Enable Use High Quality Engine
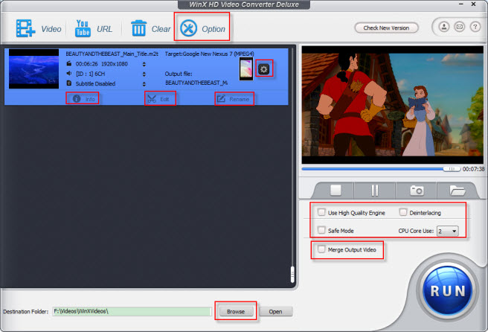 (321, 212)
